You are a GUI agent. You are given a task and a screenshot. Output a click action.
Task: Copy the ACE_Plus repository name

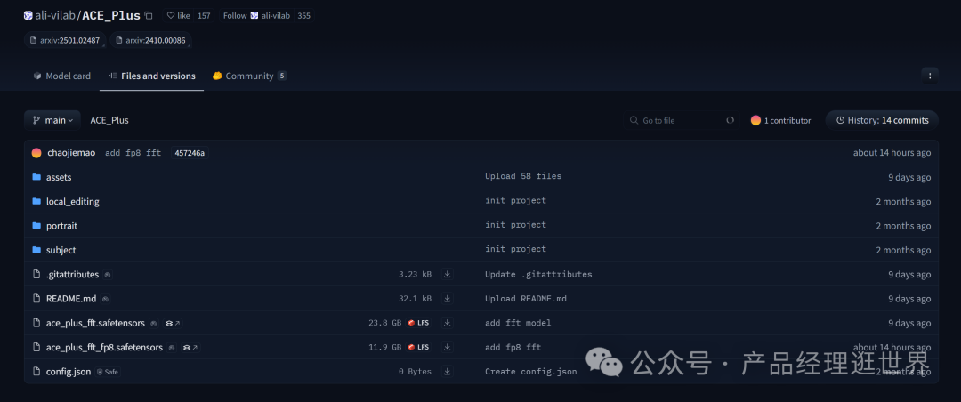(149, 16)
